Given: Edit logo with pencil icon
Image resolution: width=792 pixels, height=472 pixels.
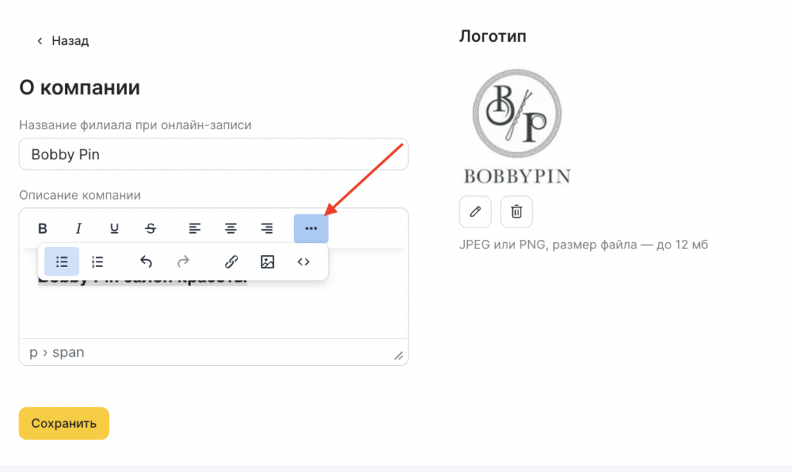Looking at the screenshot, I should tap(475, 211).
